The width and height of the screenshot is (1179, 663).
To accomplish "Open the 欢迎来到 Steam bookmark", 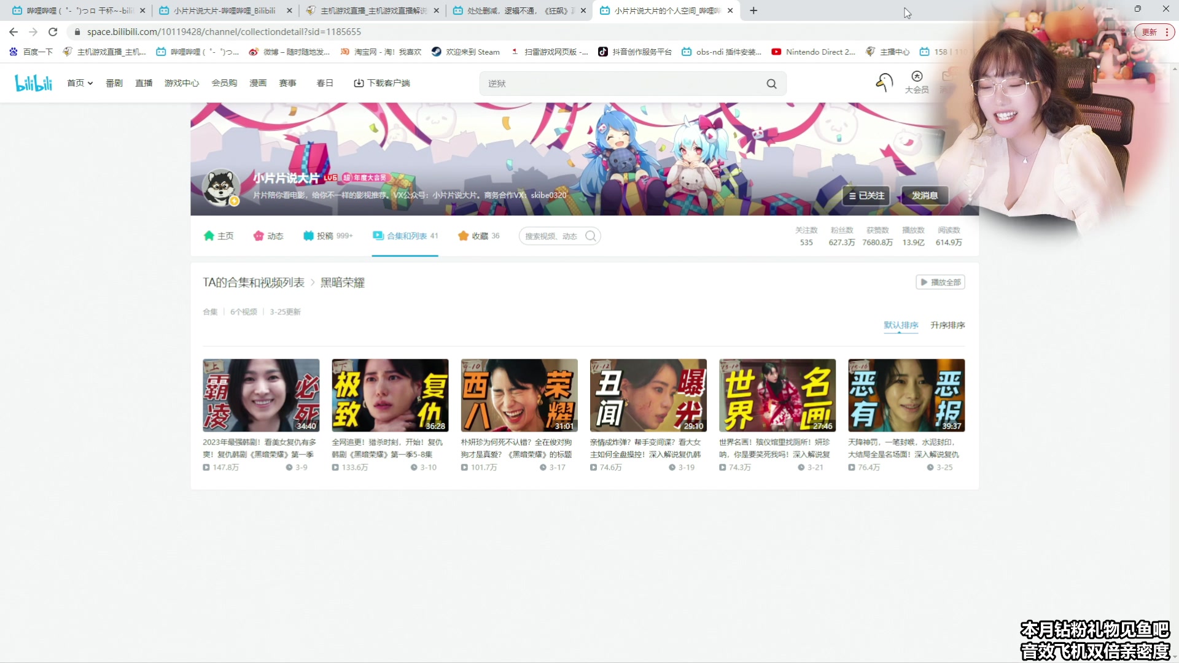I will tap(466, 52).
